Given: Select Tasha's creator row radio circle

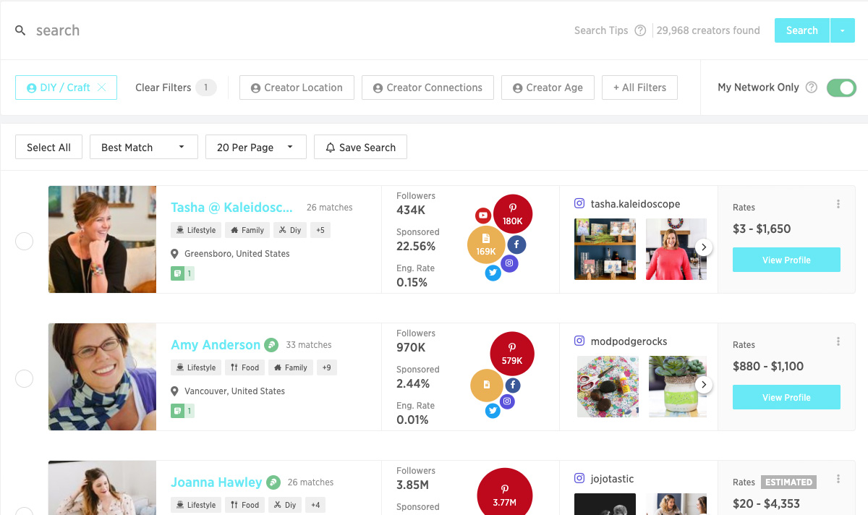Looking at the screenshot, I should pos(25,241).
